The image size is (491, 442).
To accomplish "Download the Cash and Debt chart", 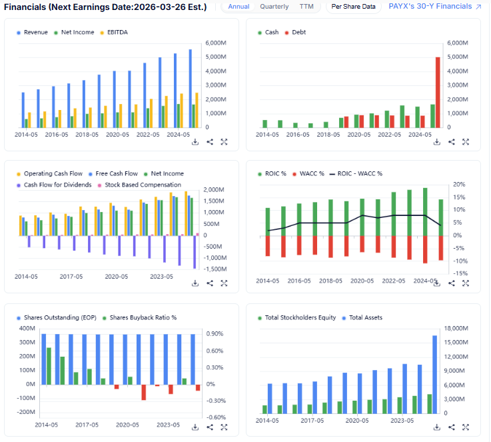I will coord(437,141).
